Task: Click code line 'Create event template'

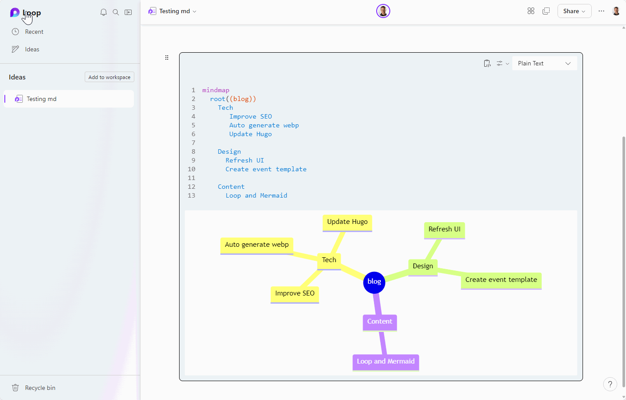Action: click(266, 169)
